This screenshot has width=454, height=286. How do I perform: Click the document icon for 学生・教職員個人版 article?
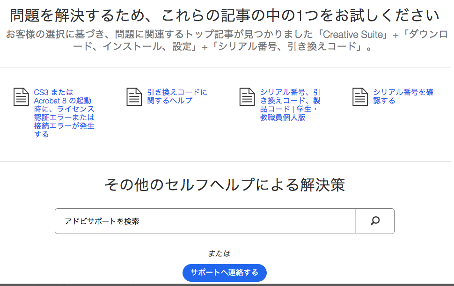tap(247, 97)
